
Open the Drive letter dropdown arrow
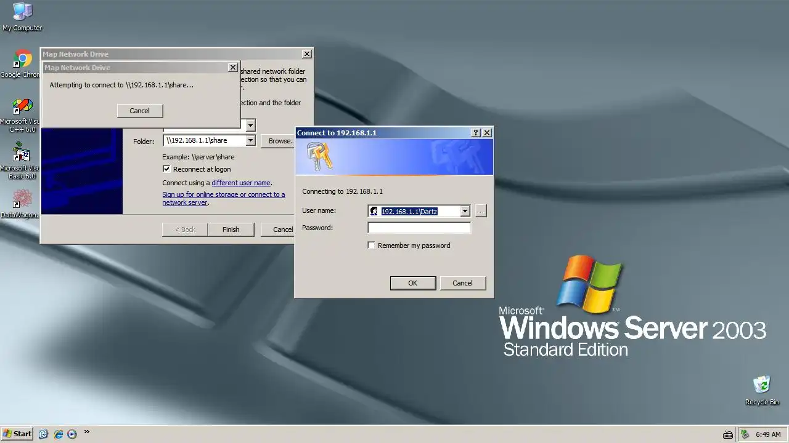(250, 126)
